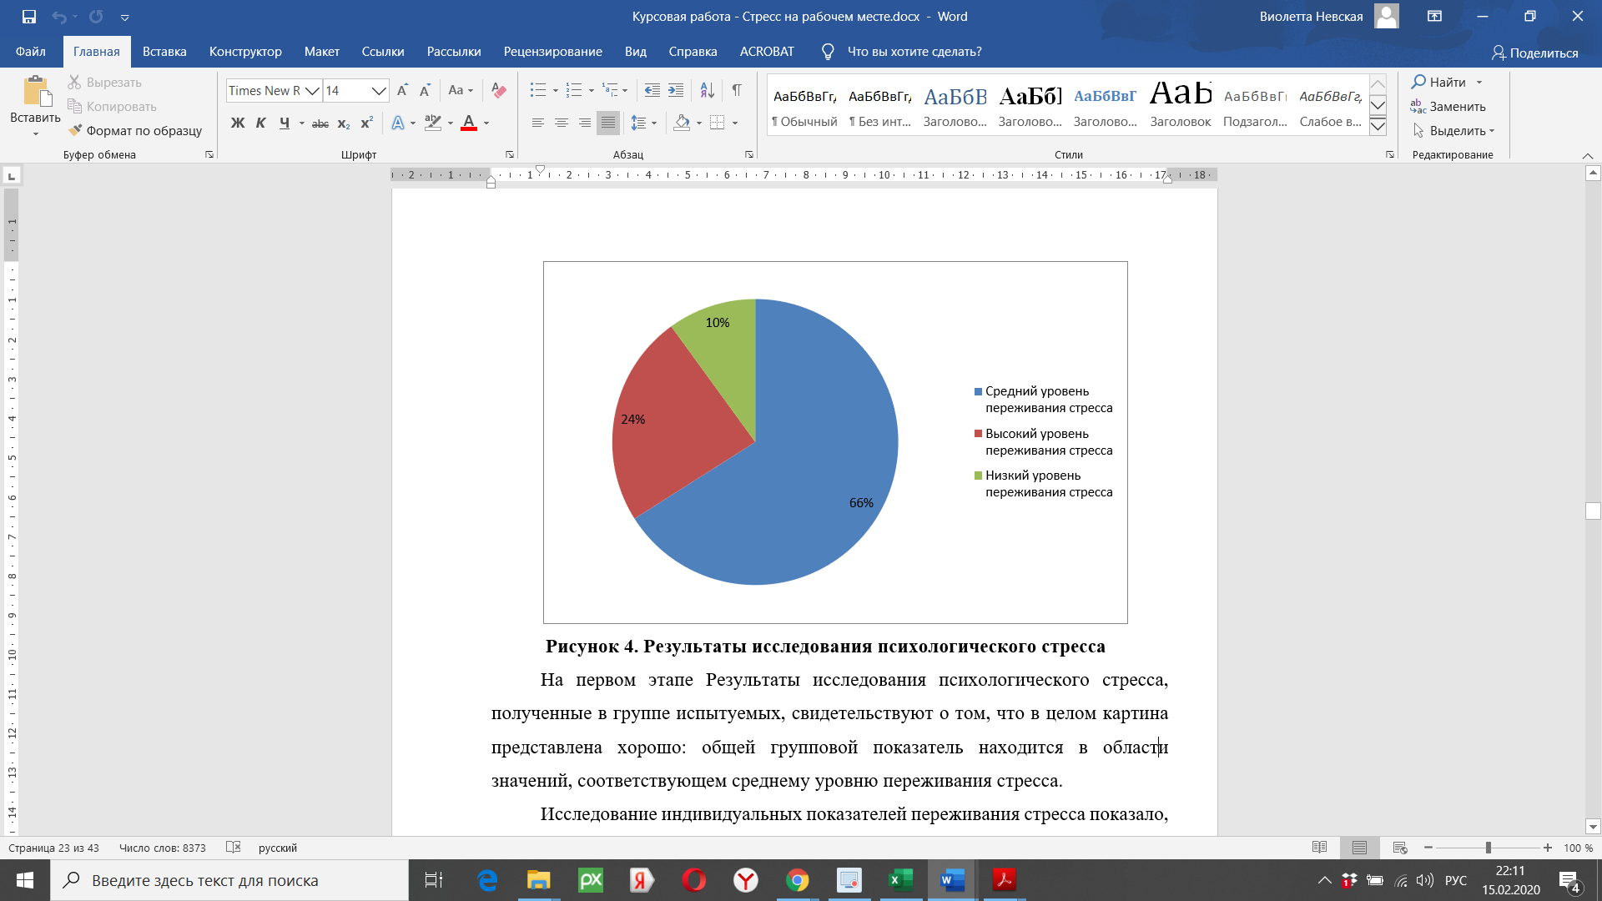
Task: Expand the styles gallery more button
Action: click(x=1378, y=127)
